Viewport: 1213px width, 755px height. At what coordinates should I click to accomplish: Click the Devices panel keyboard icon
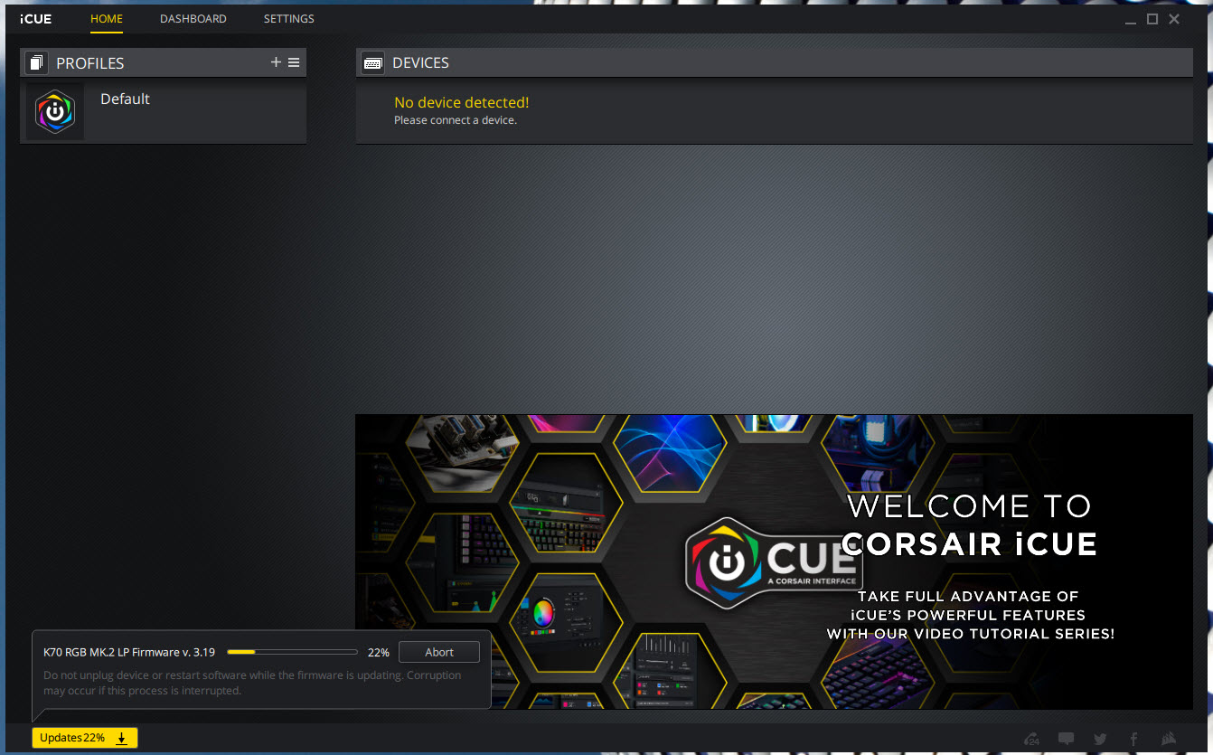(372, 63)
